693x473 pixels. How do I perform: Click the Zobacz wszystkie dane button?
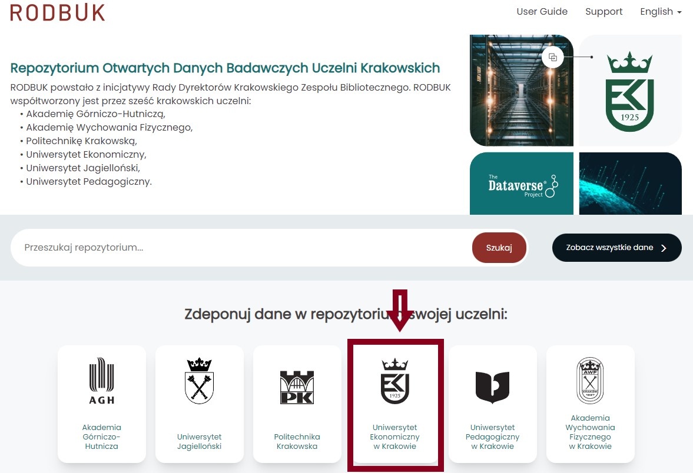click(616, 248)
